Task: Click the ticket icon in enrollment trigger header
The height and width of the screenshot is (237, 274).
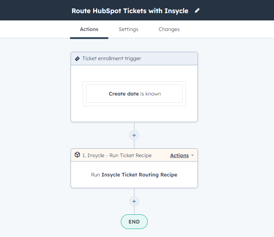Action: tap(77, 58)
